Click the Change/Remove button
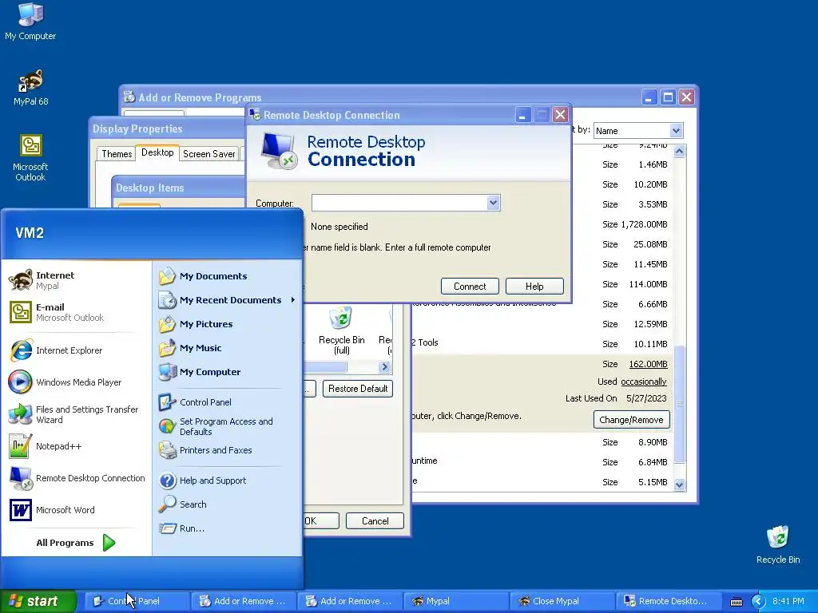Viewport: 818px width, 613px height. click(631, 420)
